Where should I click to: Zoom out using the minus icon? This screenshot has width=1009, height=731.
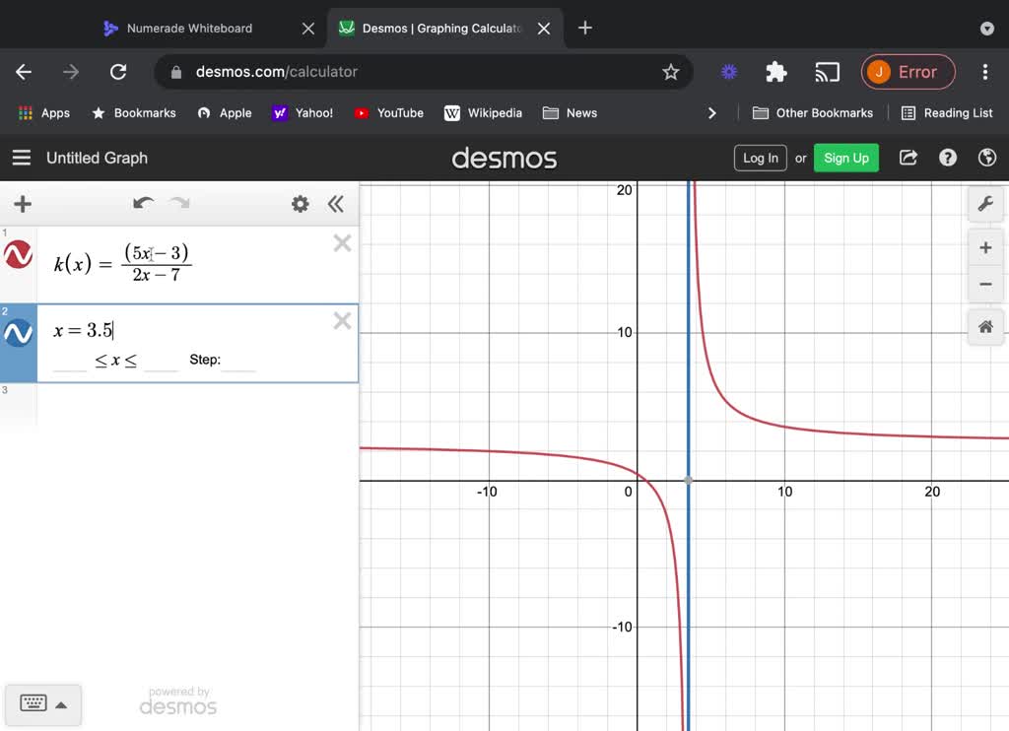point(985,285)
